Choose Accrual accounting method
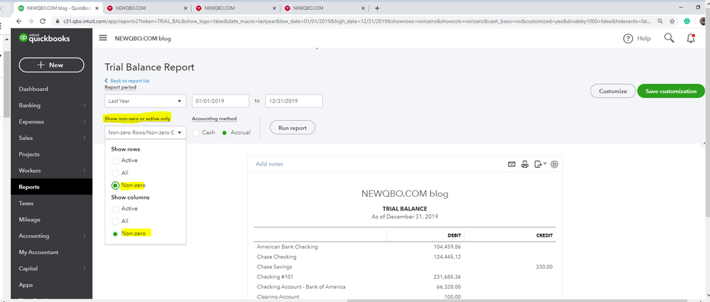710x302 pixels. coord(224,132)
